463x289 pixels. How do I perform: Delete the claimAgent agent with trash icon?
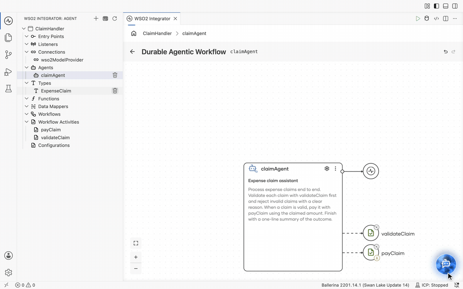(115, 75)
